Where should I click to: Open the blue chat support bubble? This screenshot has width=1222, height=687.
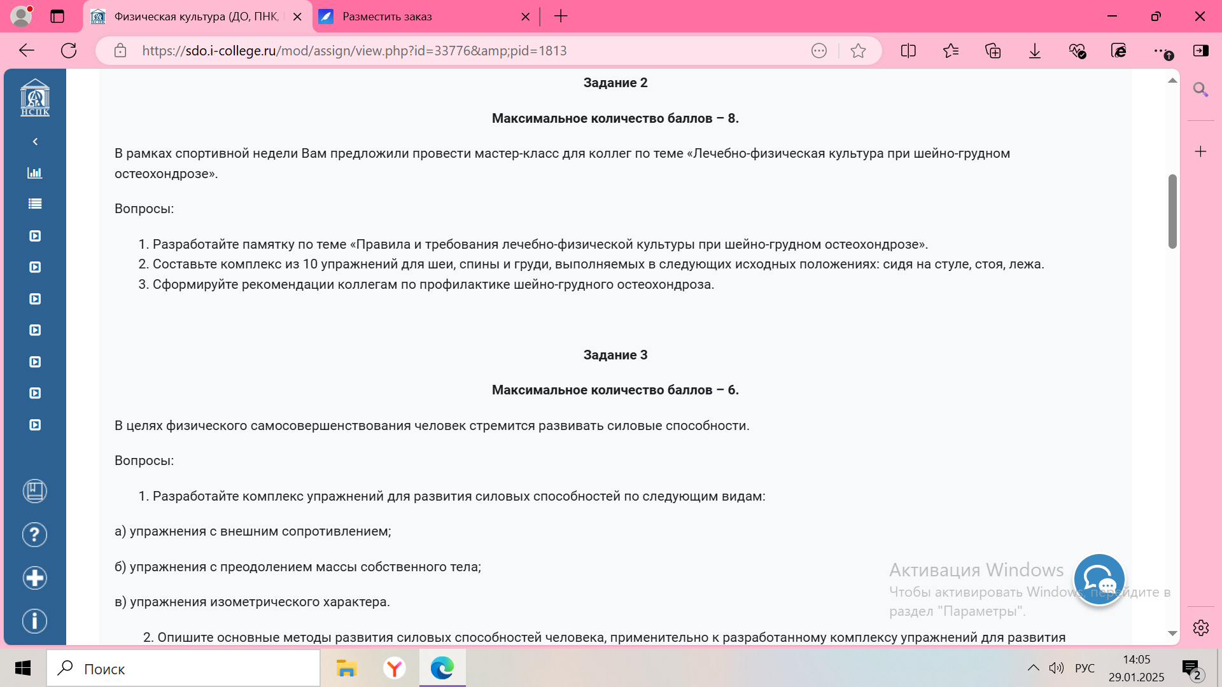point(1099,579)
